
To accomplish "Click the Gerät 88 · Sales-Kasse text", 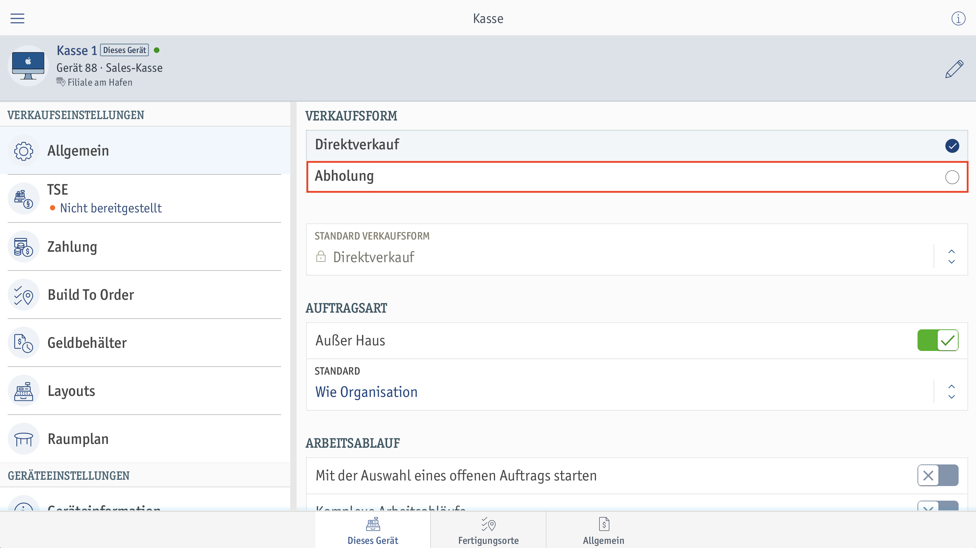I will tap(110, 68).
